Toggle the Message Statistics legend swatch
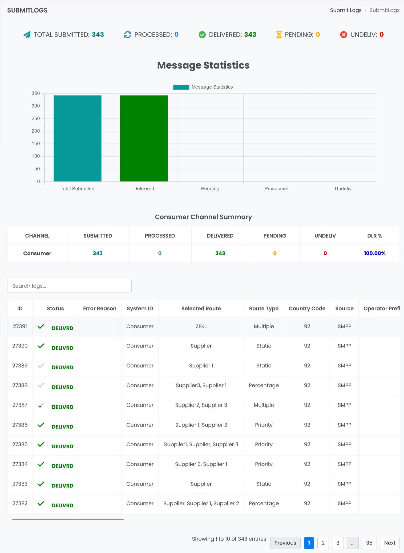This screenshot has height=553, width=404. pos(181,87)
